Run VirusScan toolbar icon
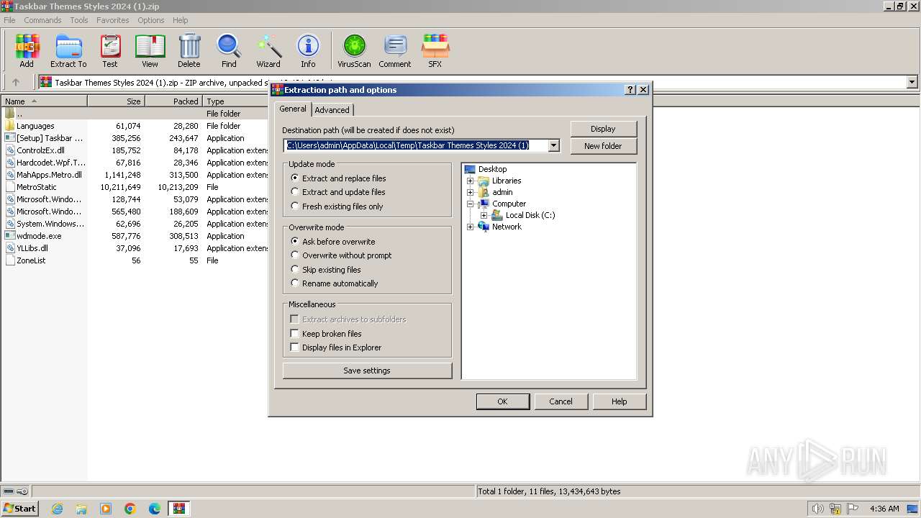 354,50
